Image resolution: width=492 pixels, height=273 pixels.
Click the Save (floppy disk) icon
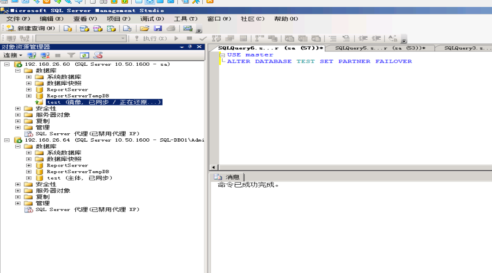click(158, 28)
